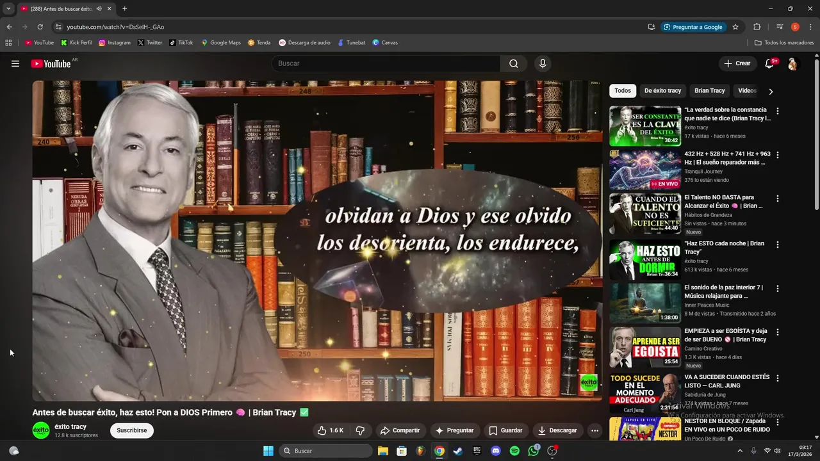This screenshot has height=461, width=820.
Task: Open the tab search dropdown arrow
Action: click(x=8, y=8)
